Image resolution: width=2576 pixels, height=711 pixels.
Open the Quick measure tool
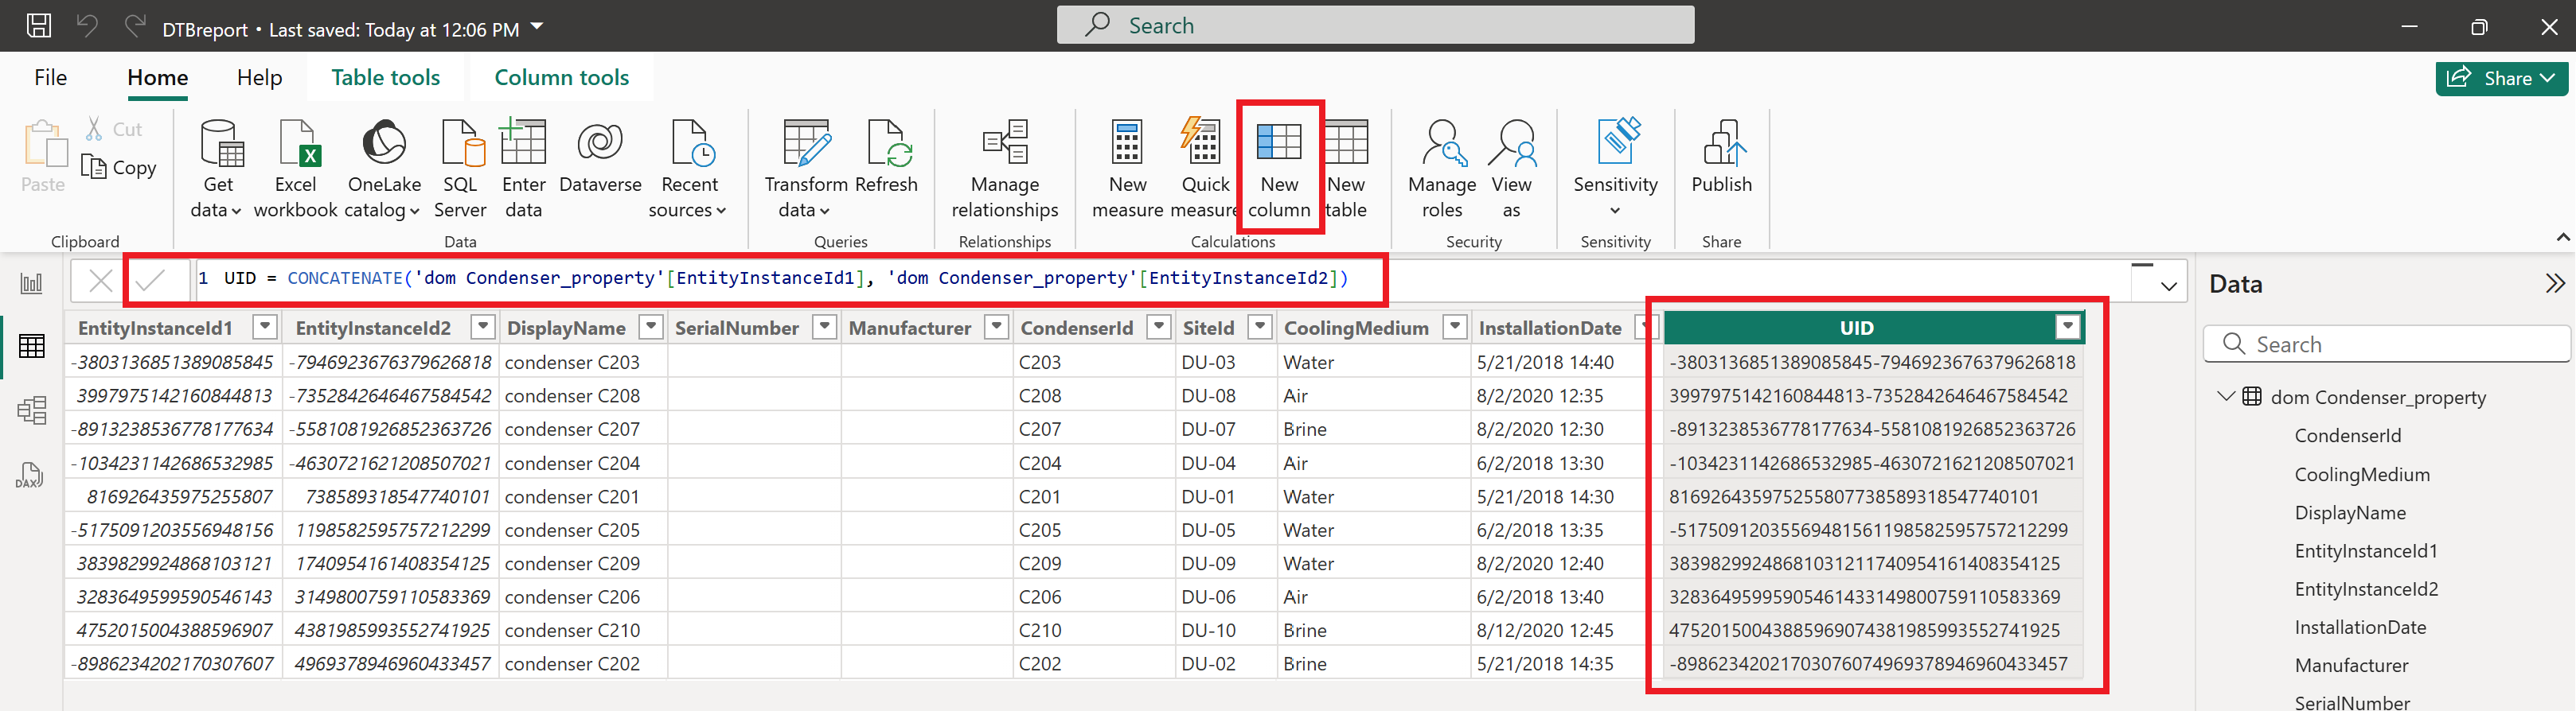coord(1204,168)
